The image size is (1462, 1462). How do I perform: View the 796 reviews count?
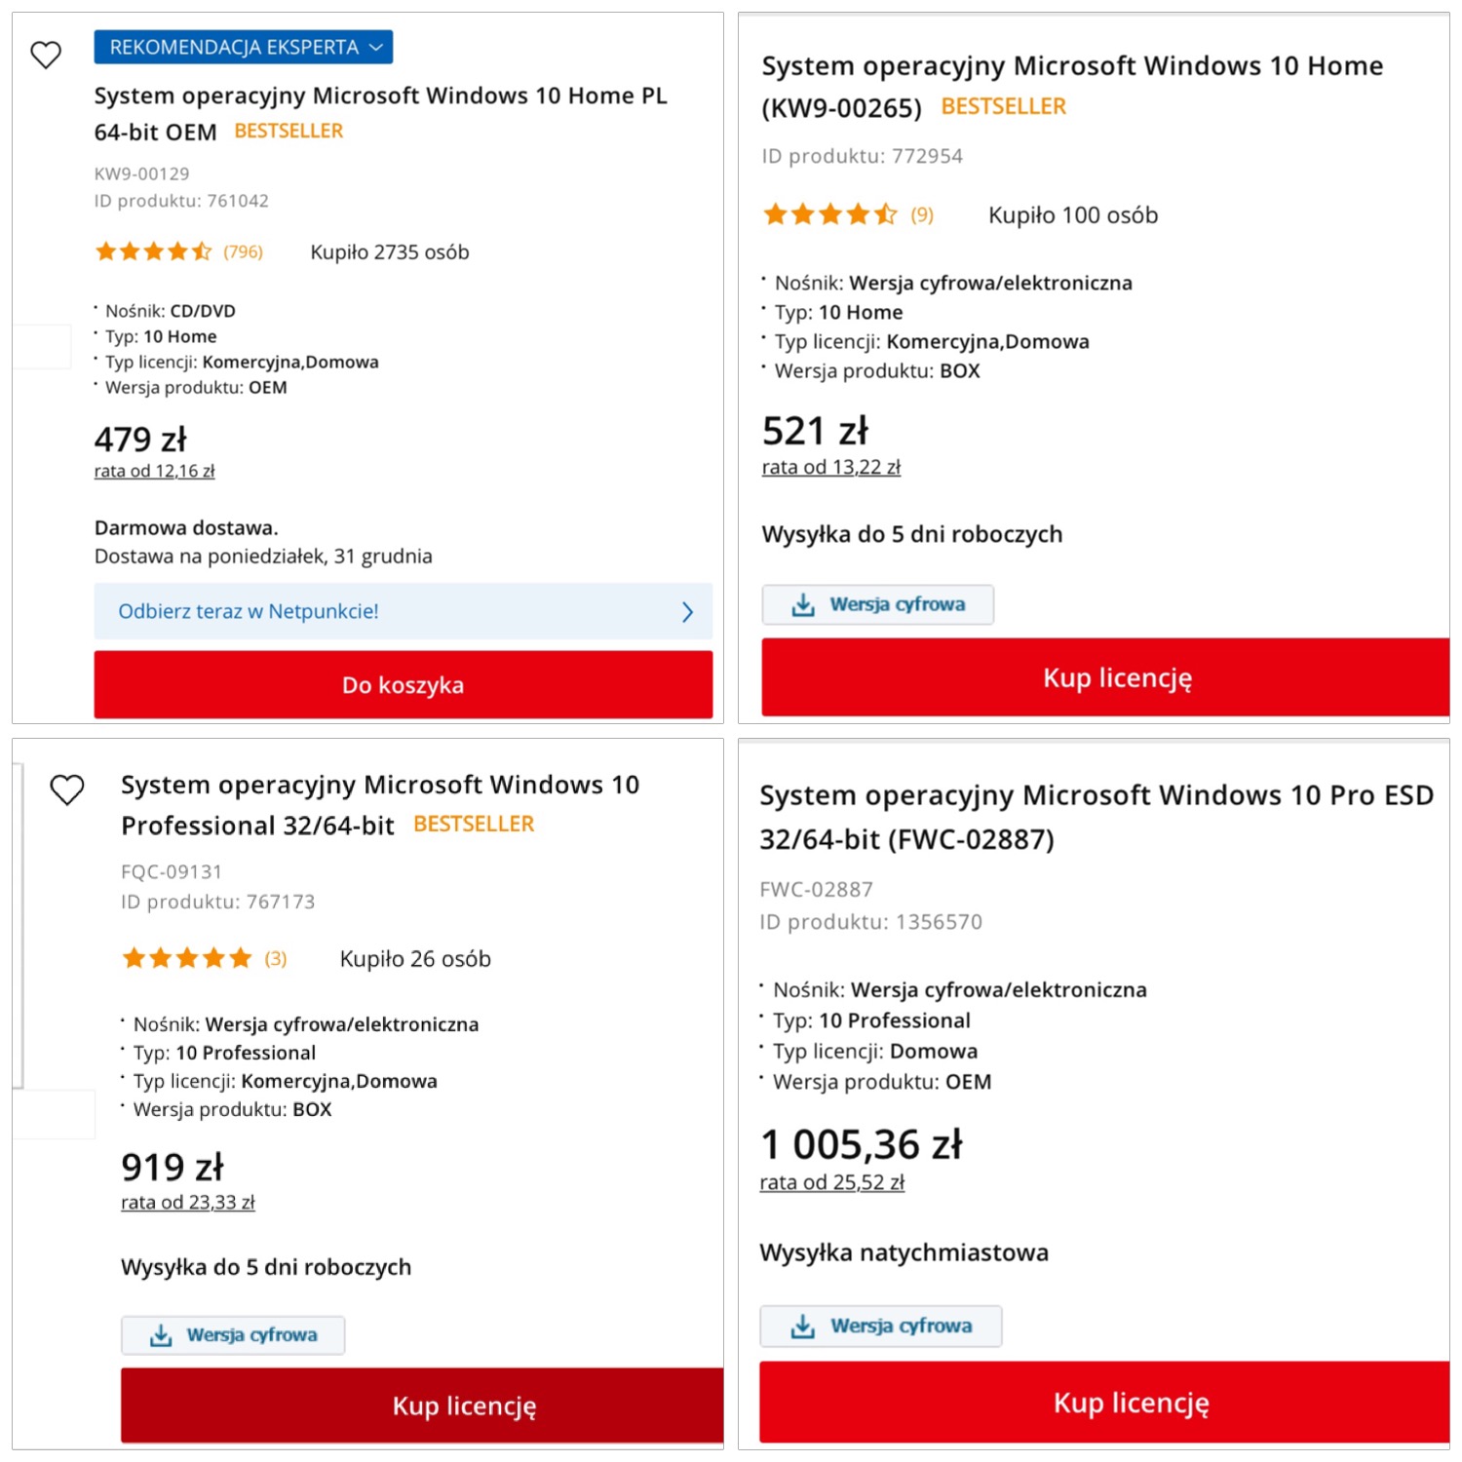click(243, 252)
